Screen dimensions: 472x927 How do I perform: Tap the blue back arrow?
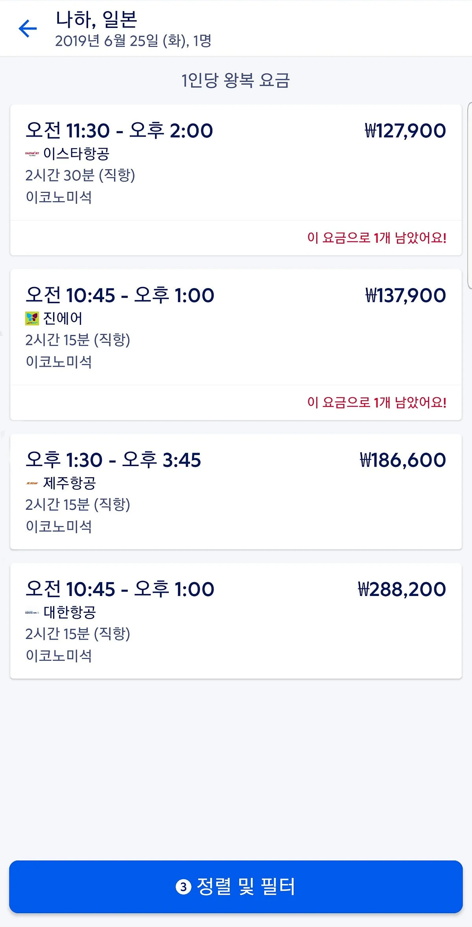[x=28, y=29]
